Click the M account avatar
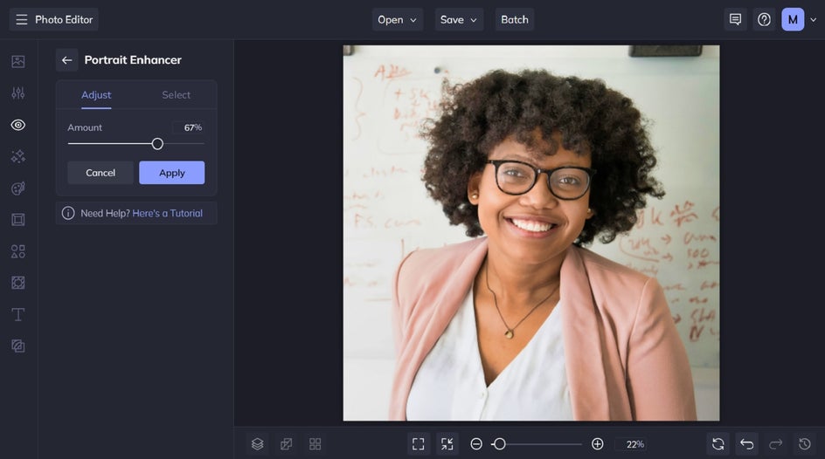Screen dimensions: 825x459 (x=793, y=19)
